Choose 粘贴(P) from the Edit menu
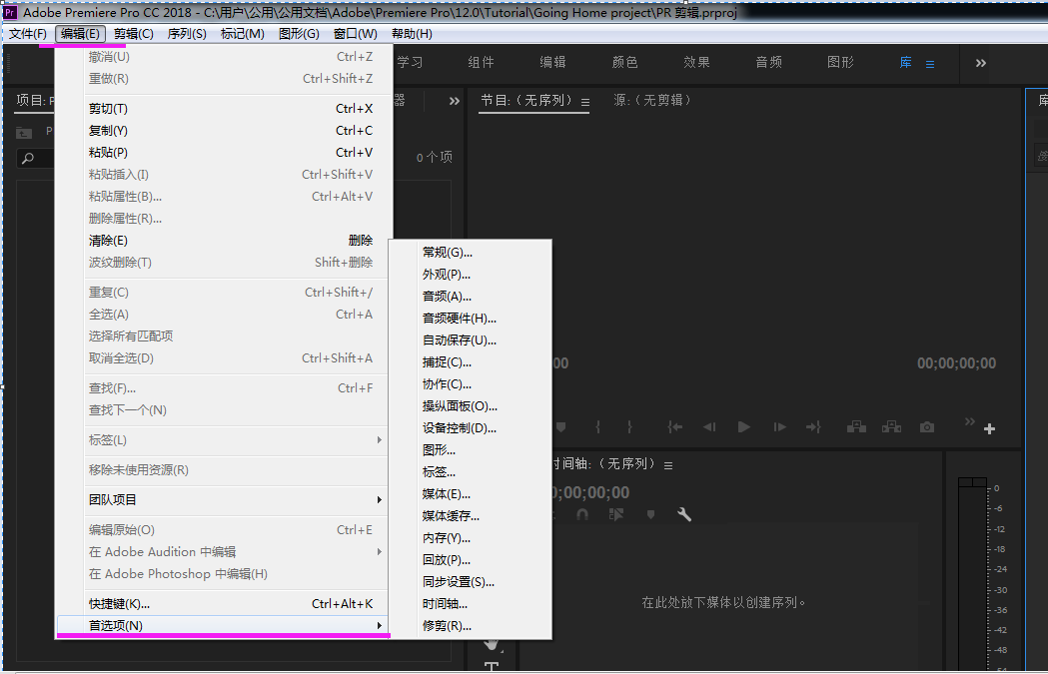Screen dimensions: 1048x674 [x=223, y=153]
